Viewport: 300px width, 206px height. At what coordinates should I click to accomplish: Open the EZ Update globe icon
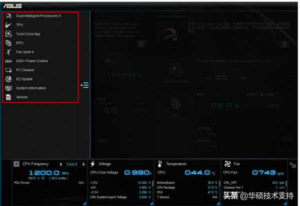coord(8,79)
